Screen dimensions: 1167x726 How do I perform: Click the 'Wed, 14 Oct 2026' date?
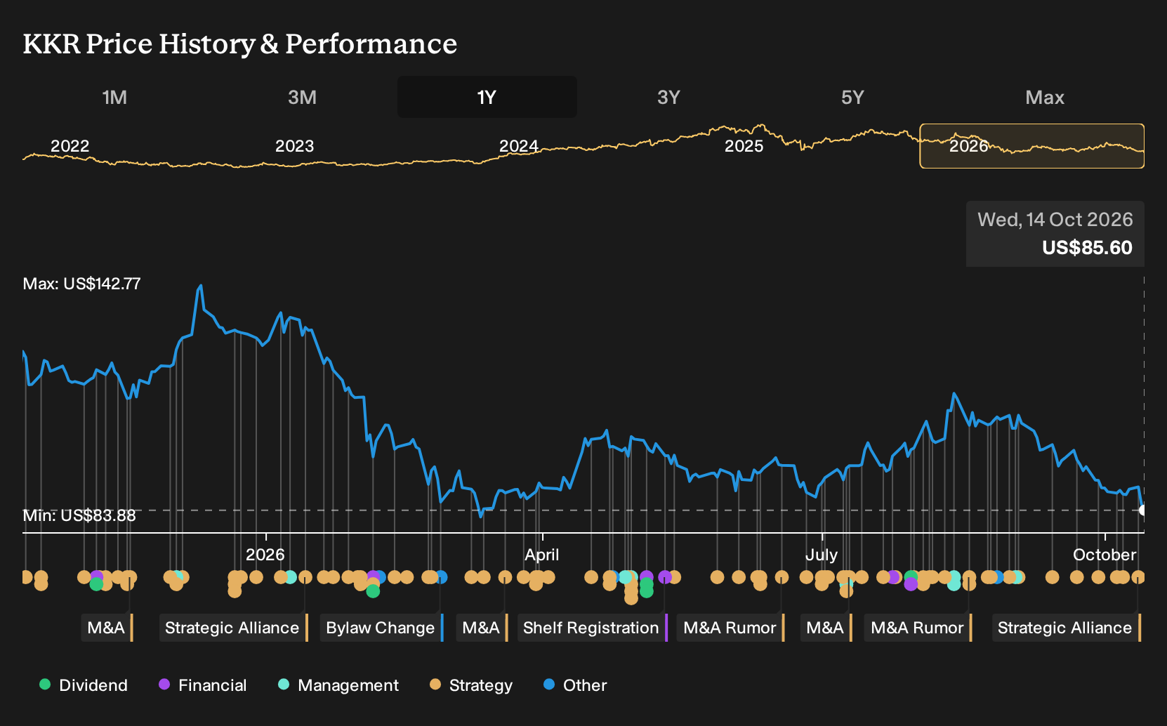pyautogui.click(x=1055, y=220)
